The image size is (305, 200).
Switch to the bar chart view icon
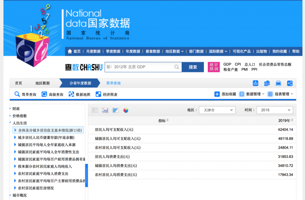tap(105, 110)
